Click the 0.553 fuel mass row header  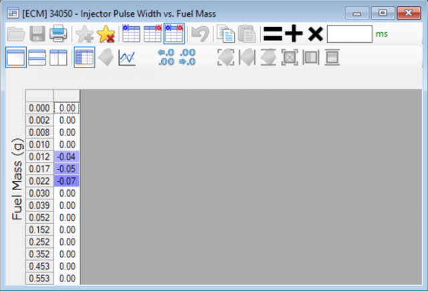[x=39, y=278]
